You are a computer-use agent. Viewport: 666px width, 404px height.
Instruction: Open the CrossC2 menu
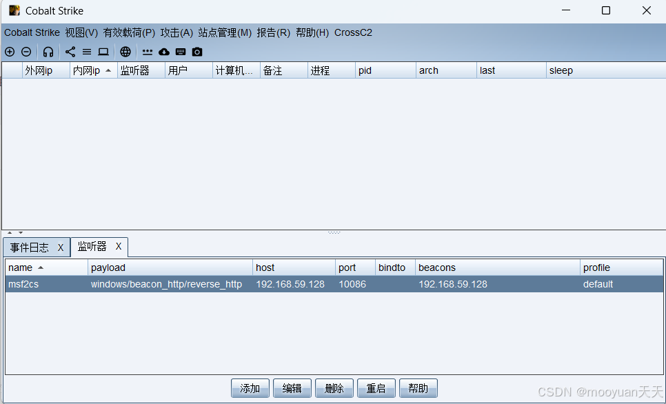(353, 32)
